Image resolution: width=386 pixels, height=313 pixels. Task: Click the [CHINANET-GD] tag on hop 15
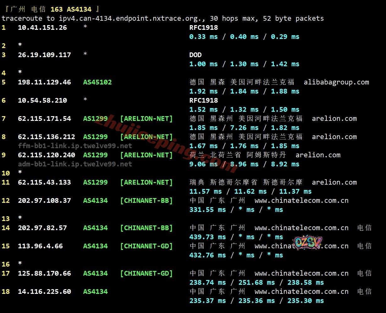[x=146, y=246]
